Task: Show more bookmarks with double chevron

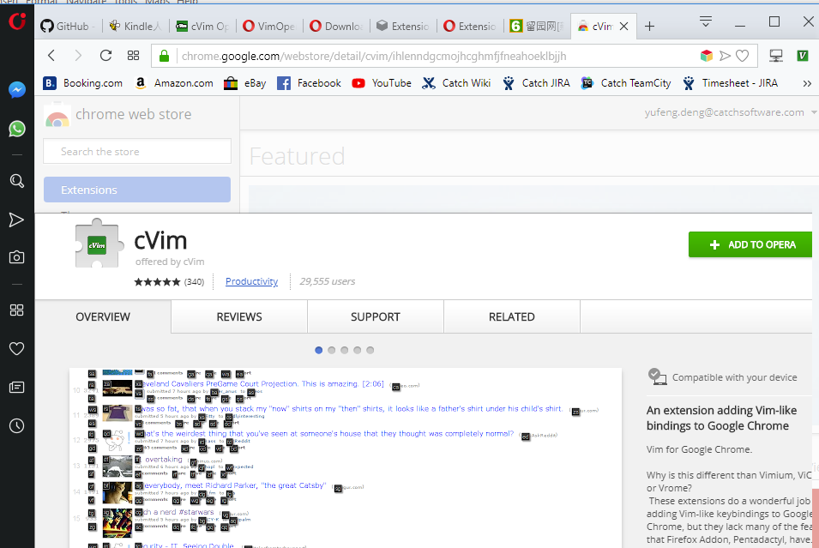Action: 807,83
